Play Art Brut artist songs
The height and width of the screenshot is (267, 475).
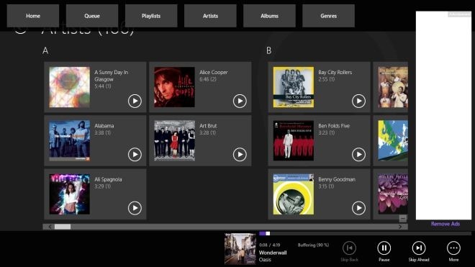click(x=240, y=155)
